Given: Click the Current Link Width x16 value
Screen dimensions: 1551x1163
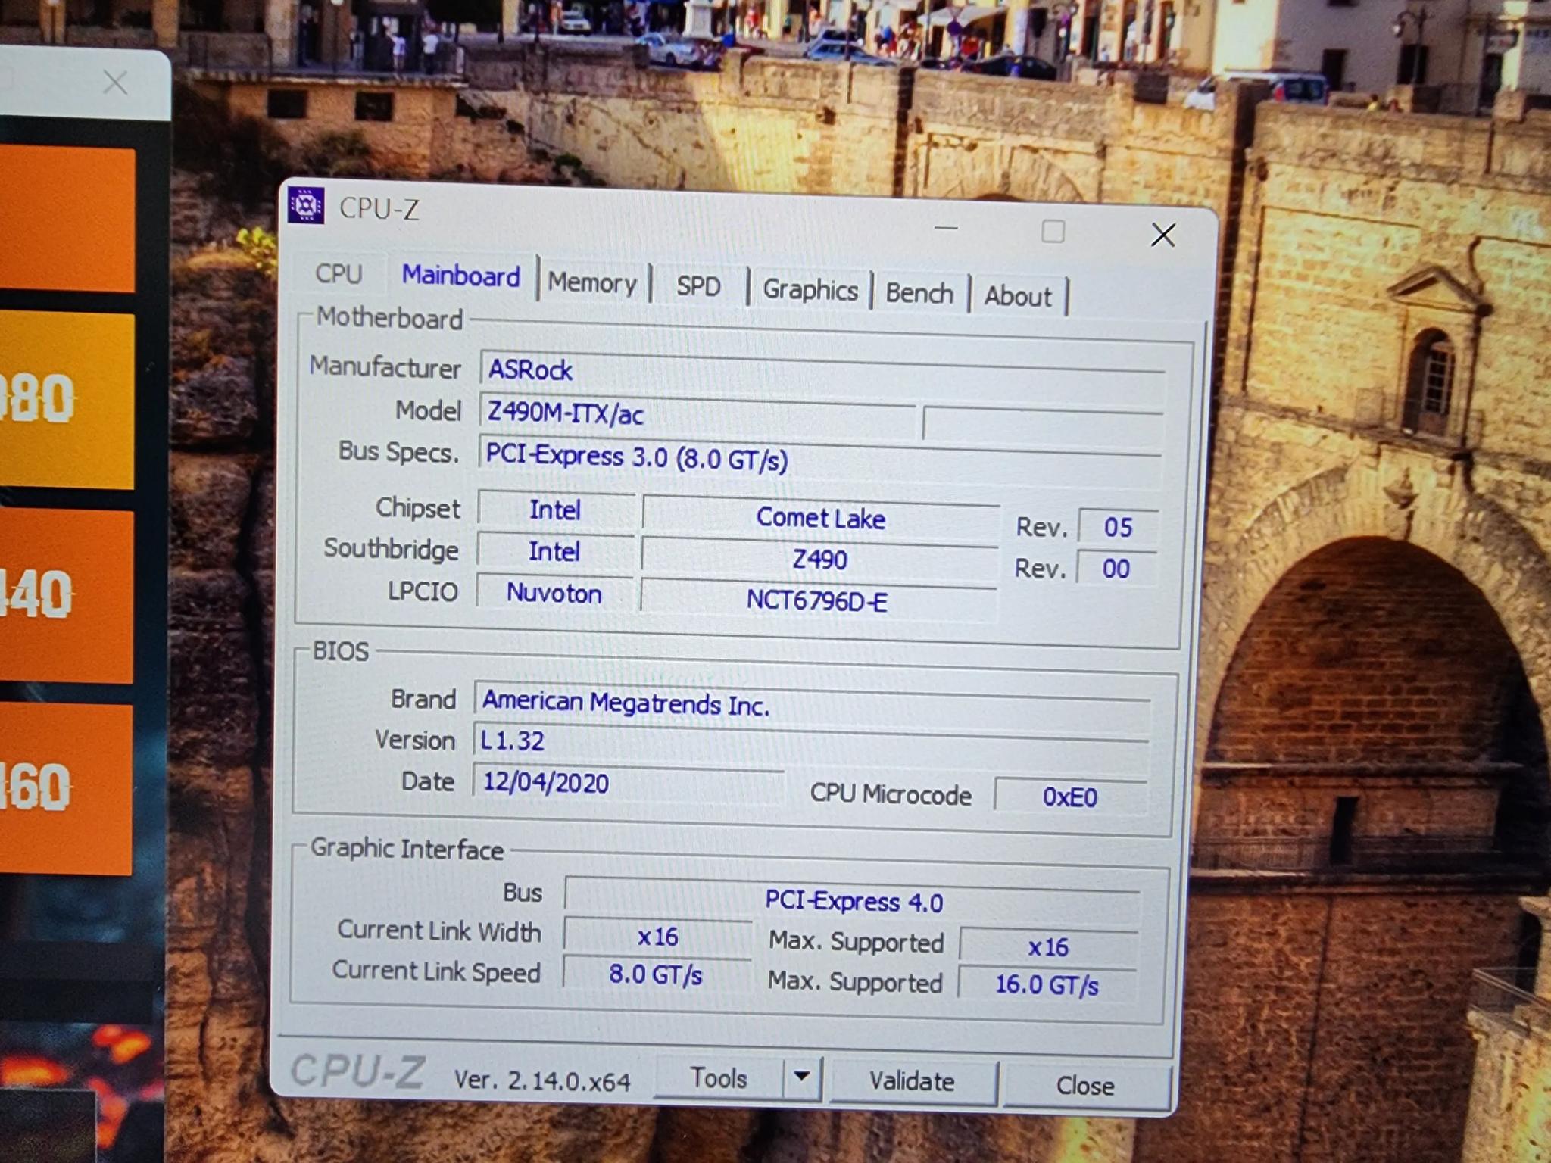Looking at the screenshot, I should pos(657,937).
